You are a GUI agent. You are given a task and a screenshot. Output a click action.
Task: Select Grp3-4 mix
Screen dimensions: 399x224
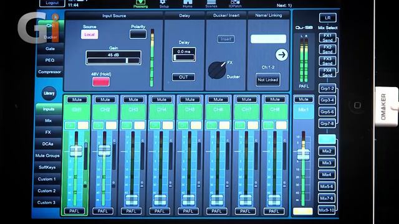point(327,100)
